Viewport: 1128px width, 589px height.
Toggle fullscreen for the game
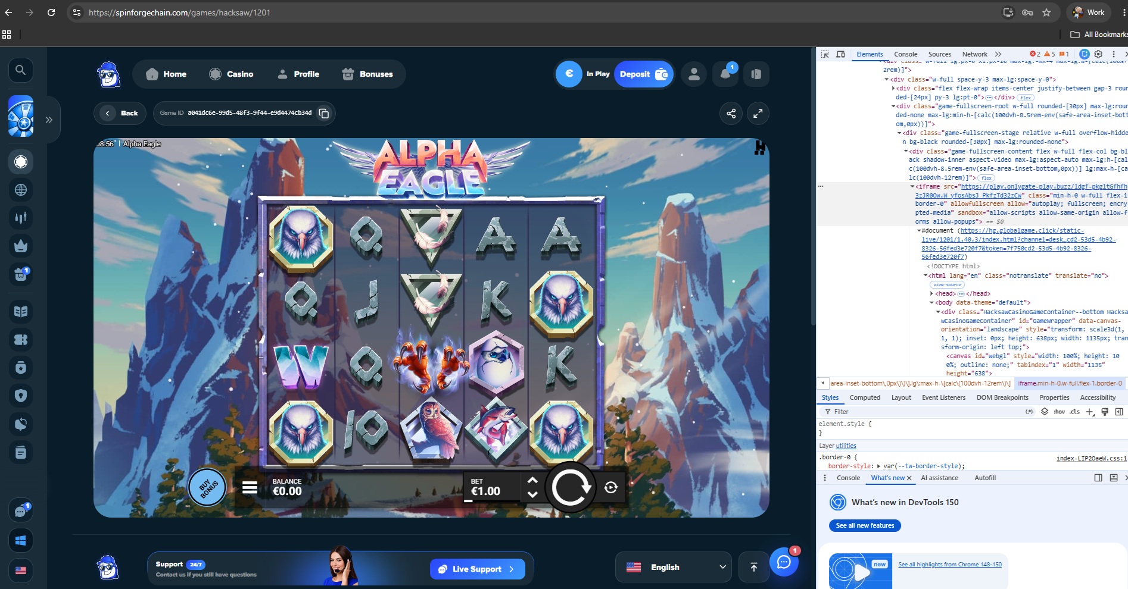(758, 113)
